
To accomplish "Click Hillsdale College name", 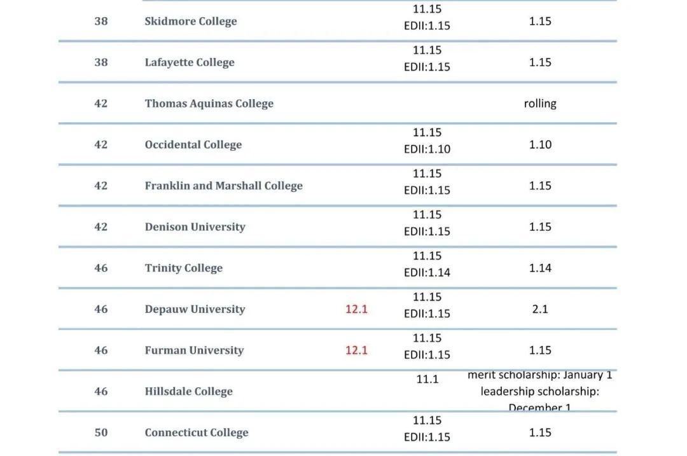I will click(188, 392).
